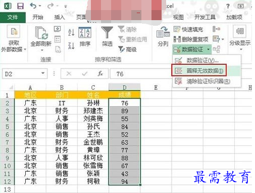Expand What-If Analysis dropdown arrow
255x193 pixels.
(223, 39)
